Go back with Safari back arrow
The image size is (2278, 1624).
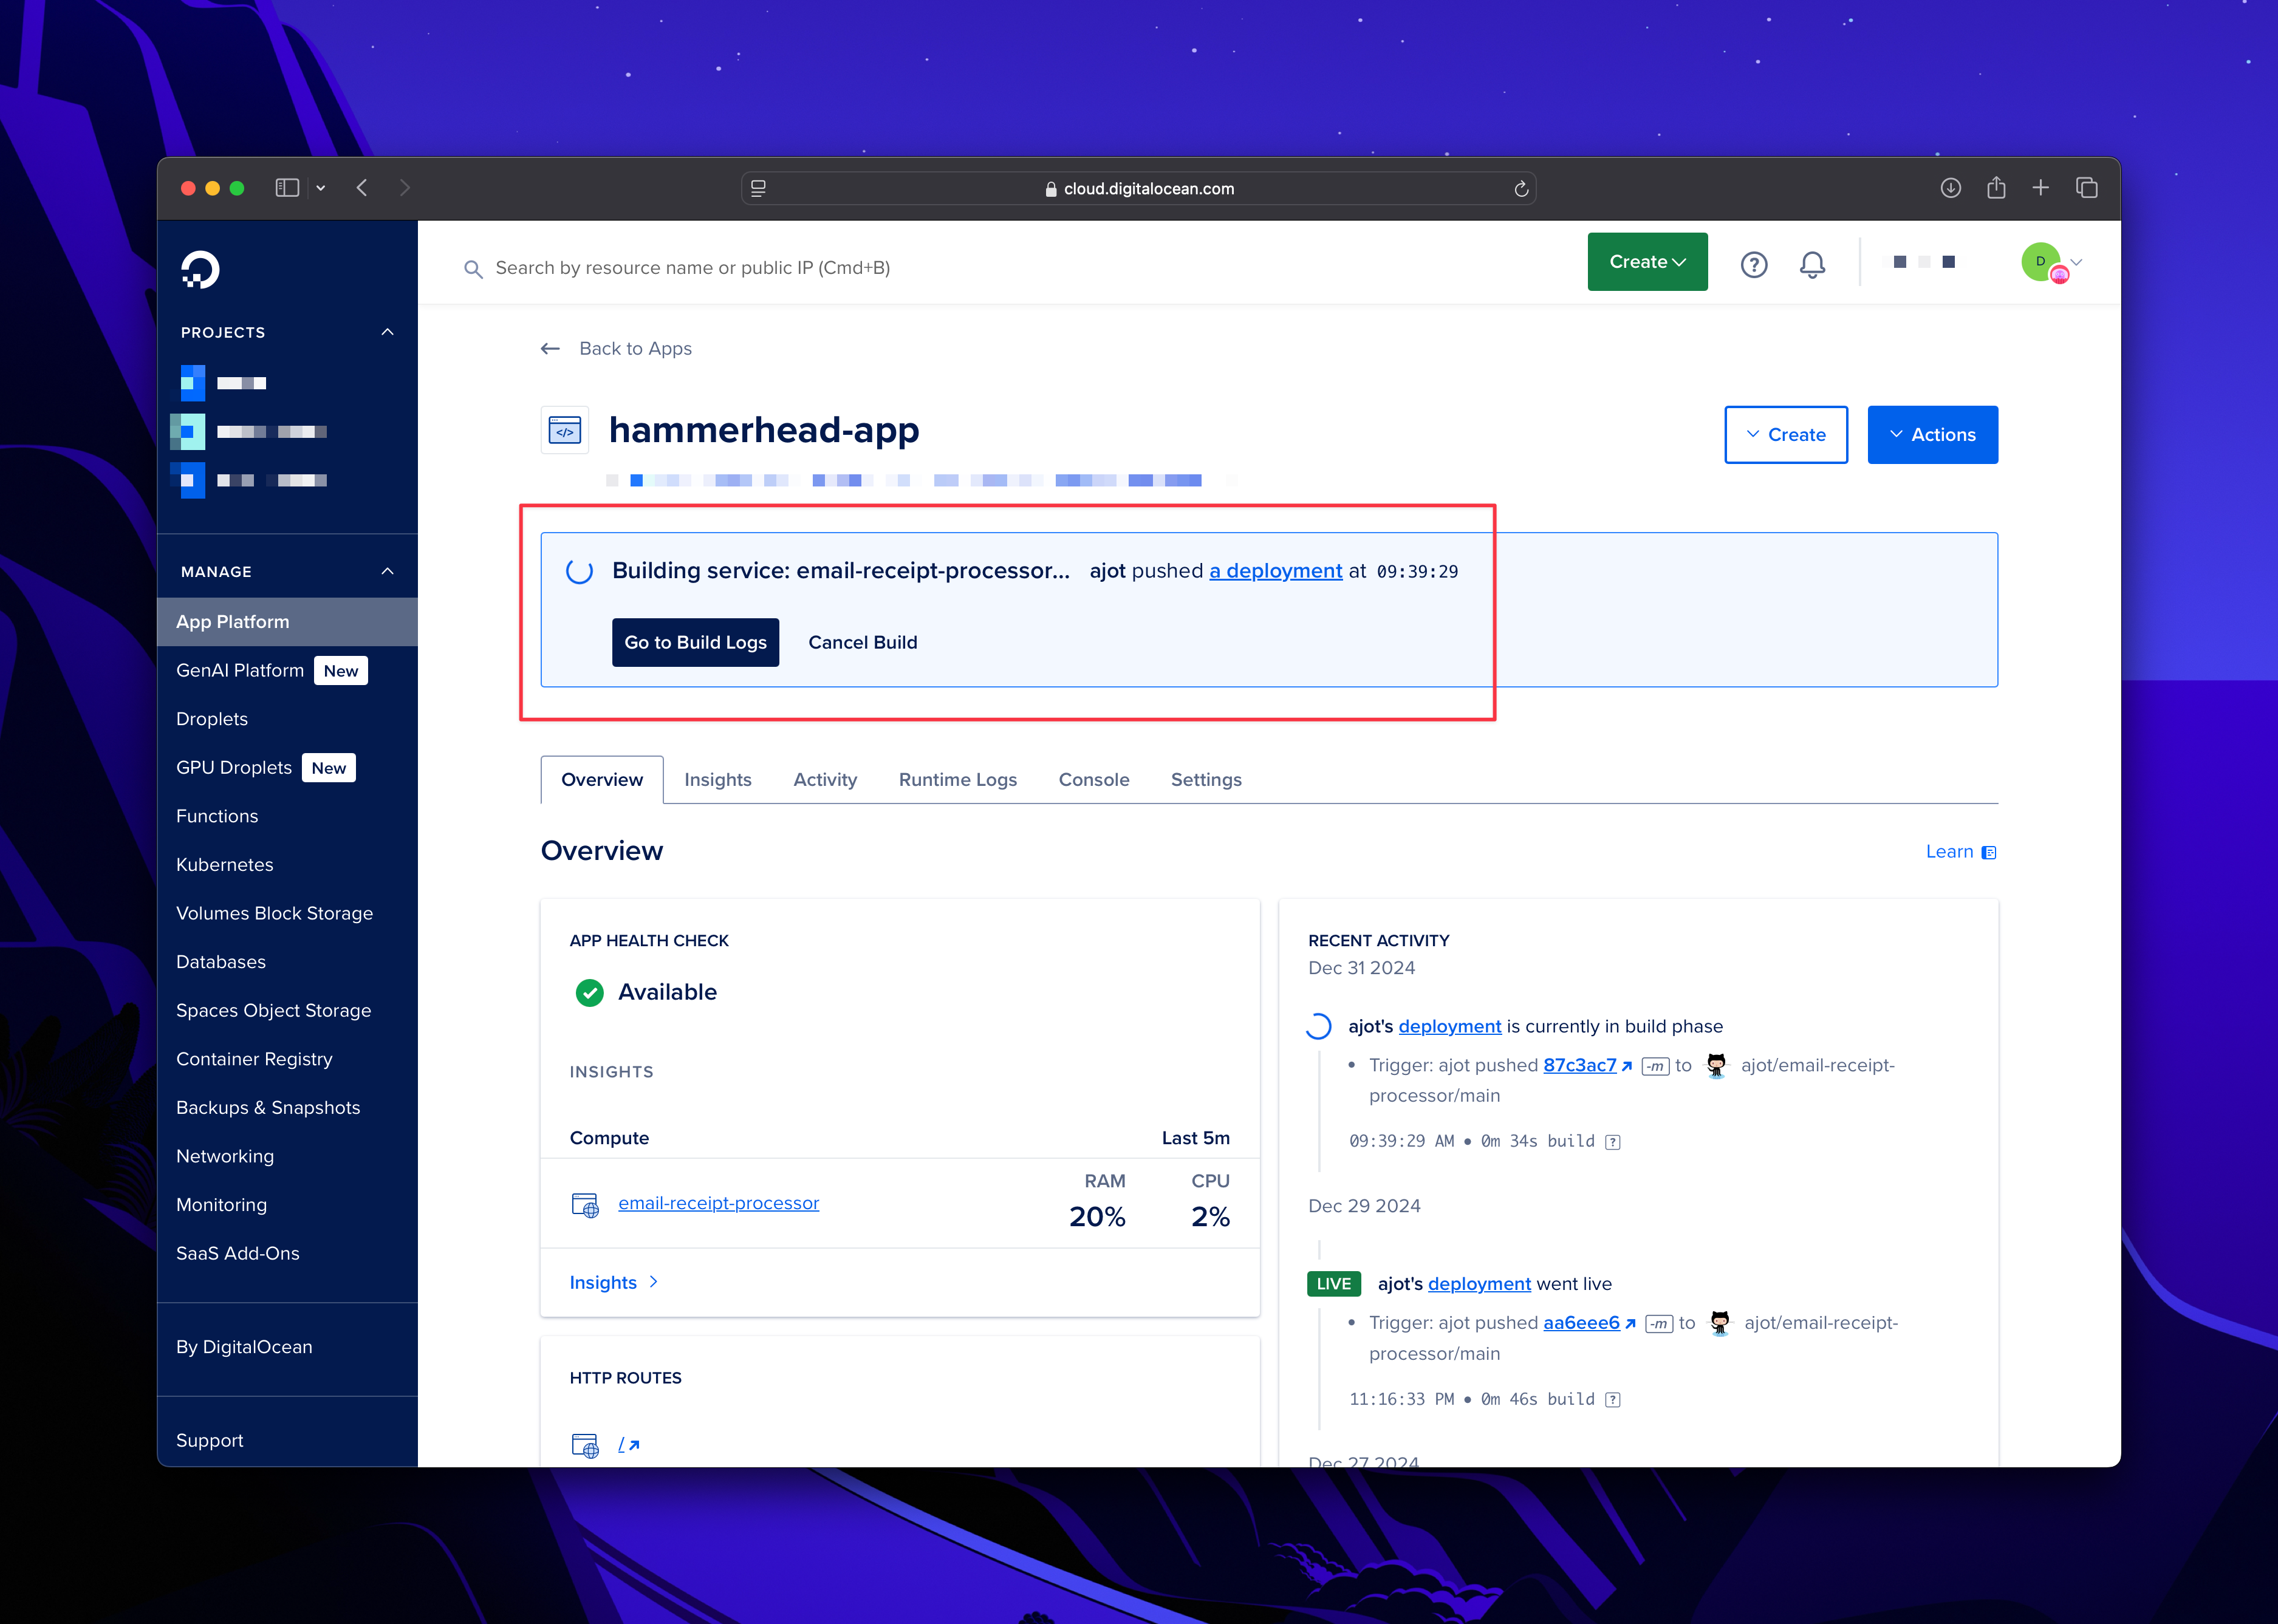[362, 188]
